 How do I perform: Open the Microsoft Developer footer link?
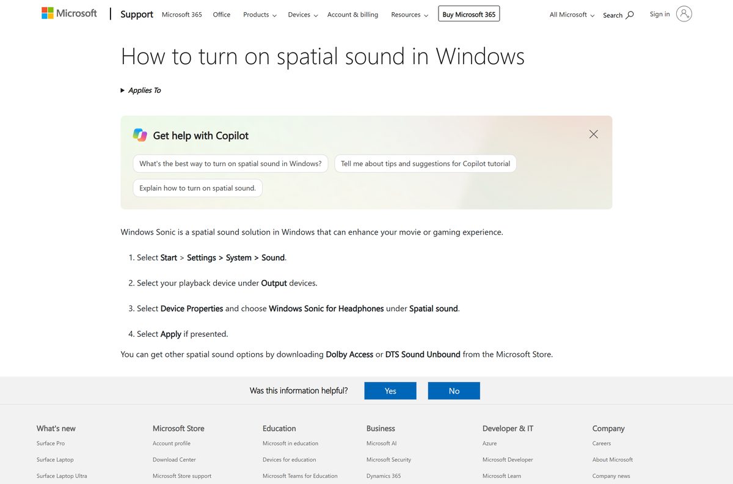(508, 460)
